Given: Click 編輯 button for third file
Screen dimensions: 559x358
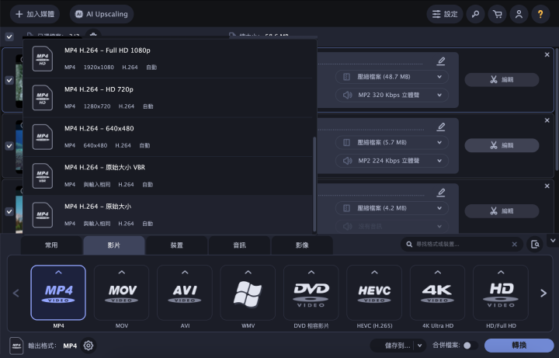Looking at the screenshot, I should click(x=502, y=210).
